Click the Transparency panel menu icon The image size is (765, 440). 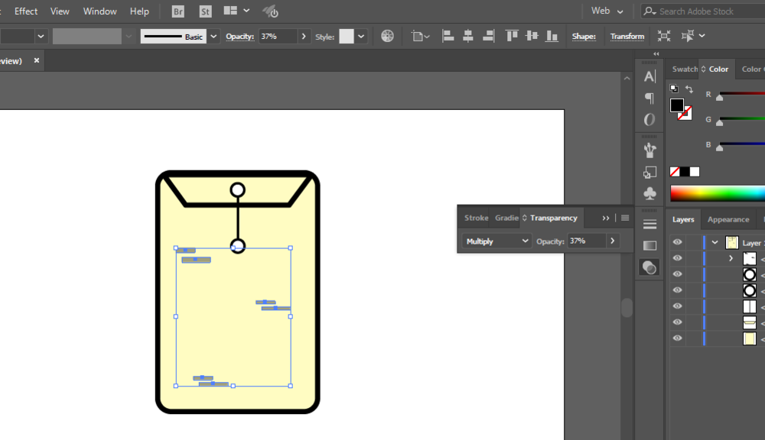625,218
